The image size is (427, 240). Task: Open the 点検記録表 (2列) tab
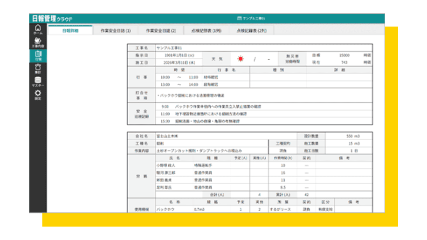coord(251,31)
